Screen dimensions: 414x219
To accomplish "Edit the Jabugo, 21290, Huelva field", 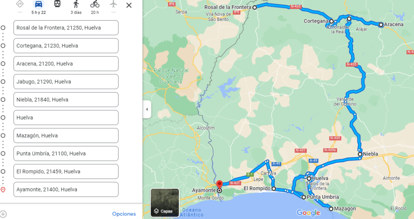I will point(66,82).
